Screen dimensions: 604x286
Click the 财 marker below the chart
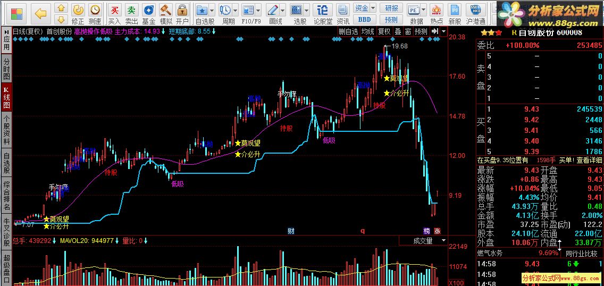[291, 231]
